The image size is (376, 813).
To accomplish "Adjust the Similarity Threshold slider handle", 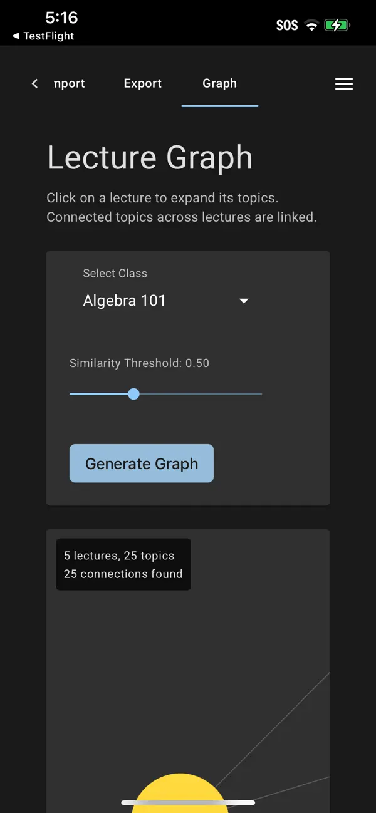I will [133, 393].
